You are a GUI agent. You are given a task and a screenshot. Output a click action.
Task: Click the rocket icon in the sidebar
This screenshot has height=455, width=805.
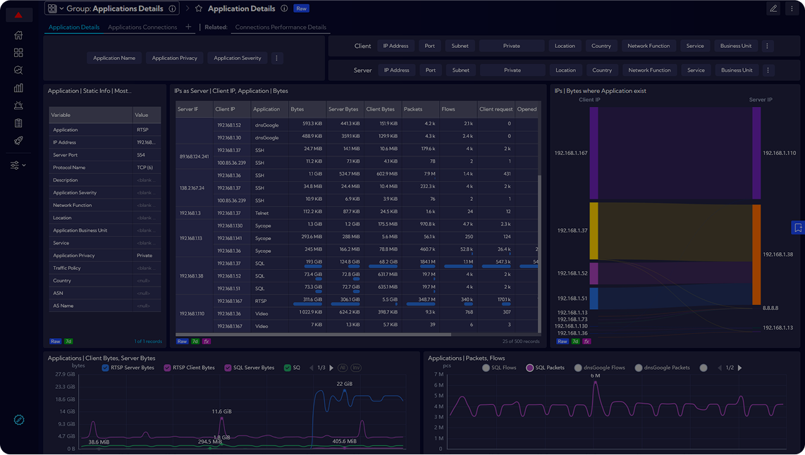point(18,141)
